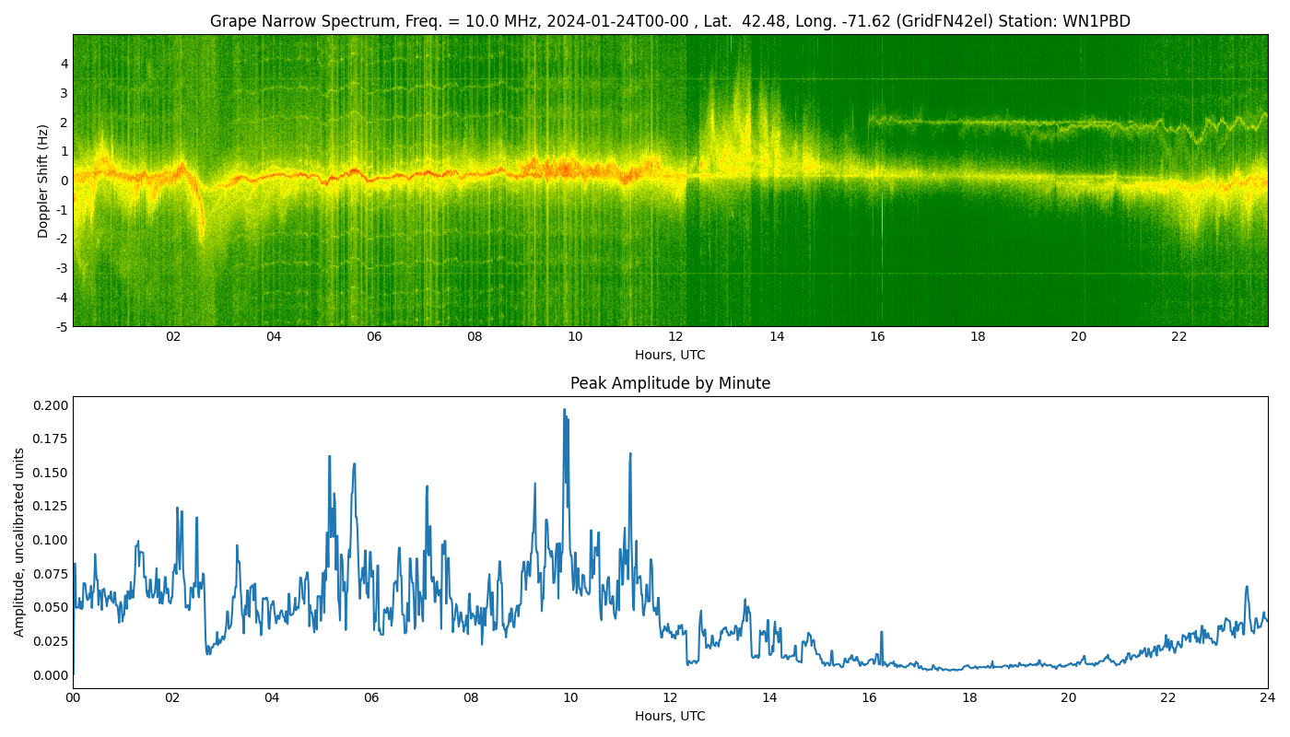Image resolution: width=1290 pixels, height=737 pixels.
Task: Click the 4 Hz tick on Doppler axis
Action: click(x=64, y=64)
